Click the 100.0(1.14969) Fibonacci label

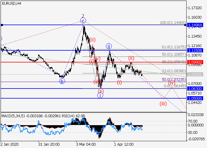172,22
